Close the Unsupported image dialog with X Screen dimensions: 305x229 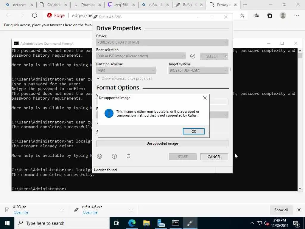coord(205,98)
